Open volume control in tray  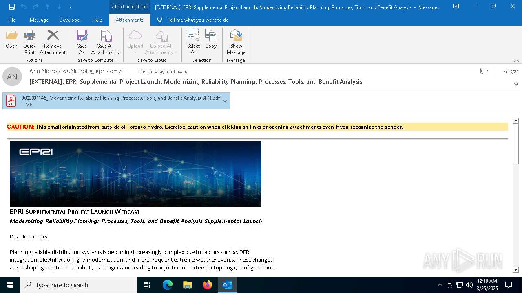point(469,285)
